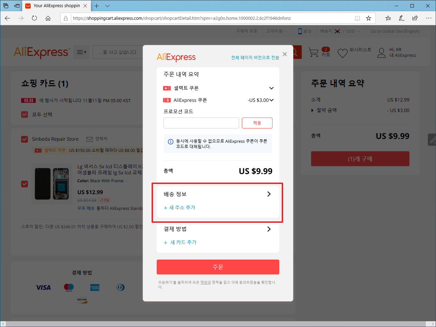This screenshot has height=327, width=436.
Task: Click the header search box
Action: pyautogui.click(x=118, y=52)
